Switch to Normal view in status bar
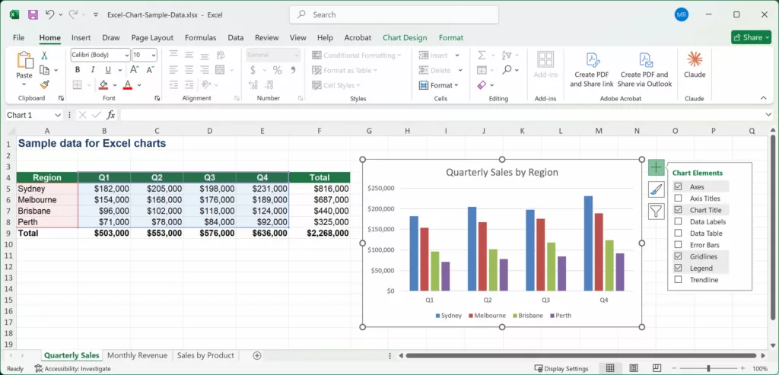This screenshot has height=375, width=779. click(x=610, y=369)
